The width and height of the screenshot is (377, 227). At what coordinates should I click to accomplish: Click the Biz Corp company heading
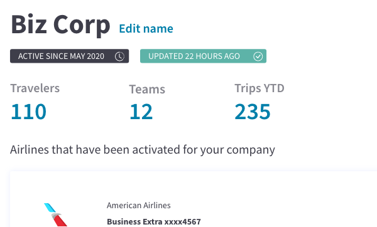coord(60,24)
